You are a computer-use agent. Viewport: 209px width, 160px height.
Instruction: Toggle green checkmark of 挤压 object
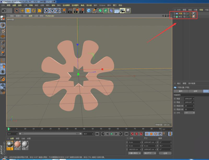pyautogui.click(x=188, y=17)
